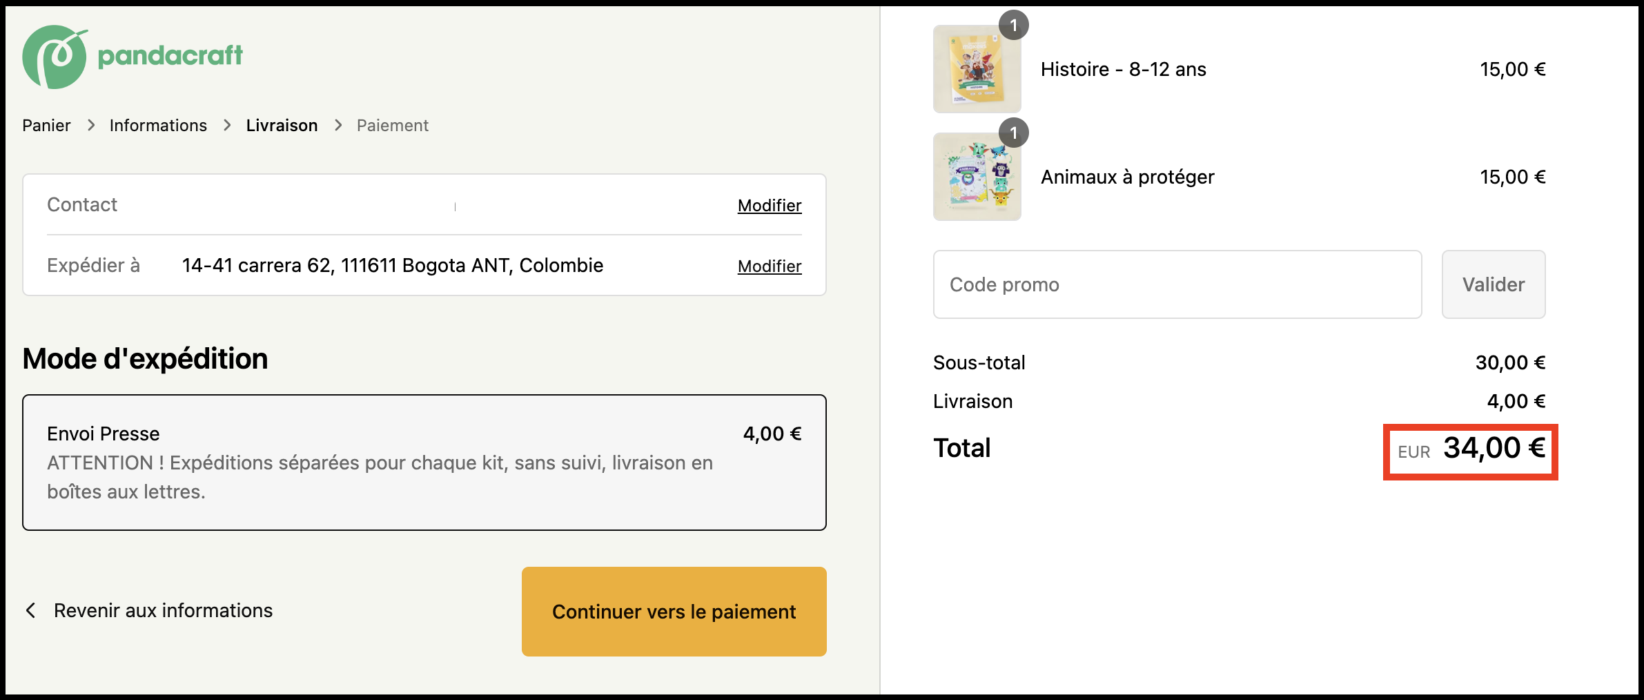Focus the Code promo input field
Image resolution: width=1644 pixels, height=700 pixels.
tap(1177, 284)
